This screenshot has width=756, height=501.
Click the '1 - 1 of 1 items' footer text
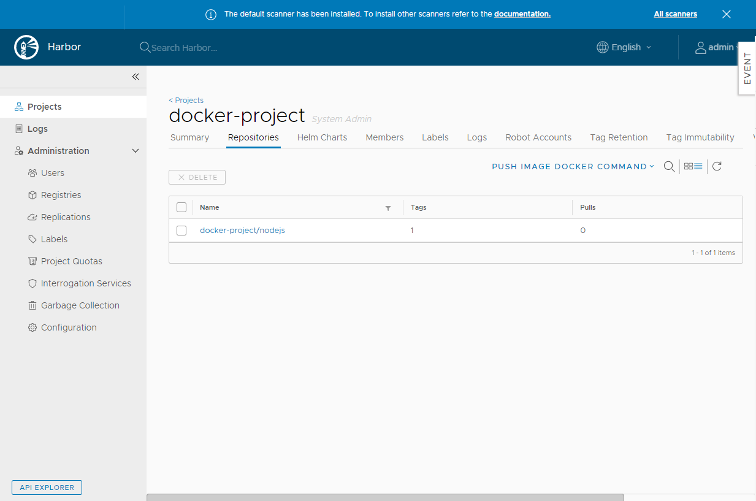click(713, 253)
